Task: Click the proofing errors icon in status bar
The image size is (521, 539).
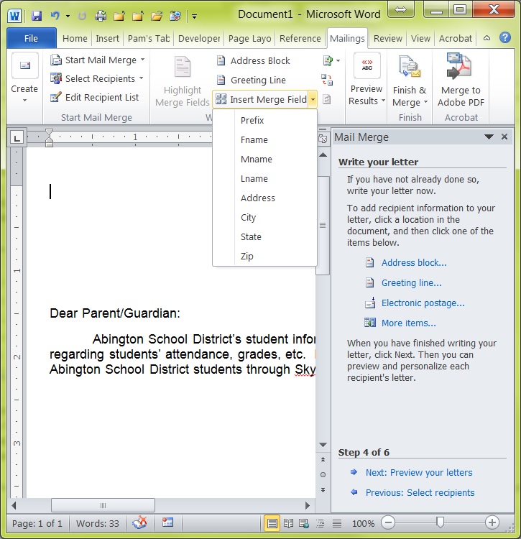Action: 141,523
